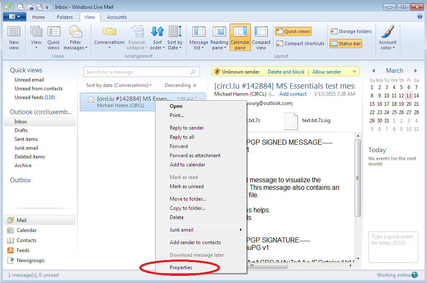This screenshot has height=283, width=427.
Task: Switch to the Folders ribbon tab
Action: [x=65, y=17]
